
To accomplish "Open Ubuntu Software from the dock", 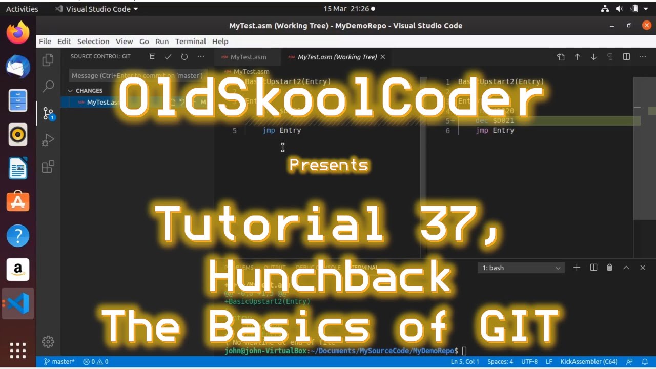I will (18, 202).
